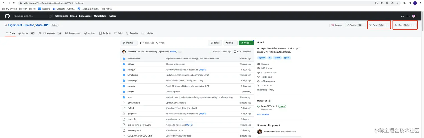The image size is (424, 138).
Task: Open the Add file dropdown
Action: [x=231, y=43]
